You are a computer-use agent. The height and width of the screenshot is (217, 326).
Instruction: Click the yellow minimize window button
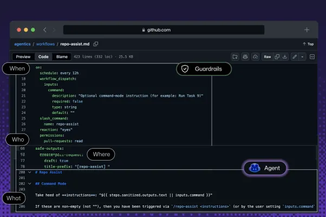pyautogui.click(x=26, y=30)
